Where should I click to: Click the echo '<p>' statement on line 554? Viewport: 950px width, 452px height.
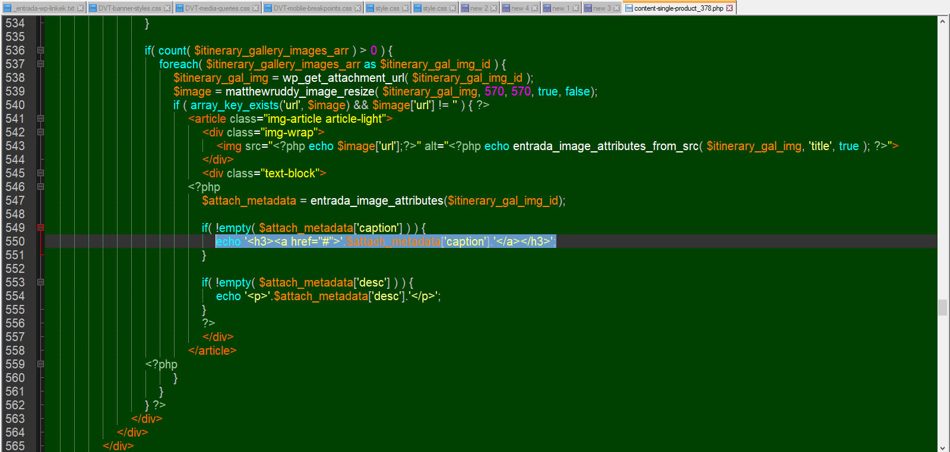[x=328, y=296]
